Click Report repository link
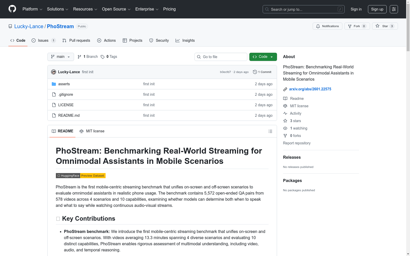The height and width of the screenshot is (256, 410). (297, 143)
